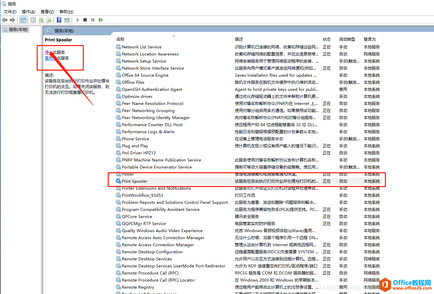Click the Stop Service square icon

[x=85, y=20]
